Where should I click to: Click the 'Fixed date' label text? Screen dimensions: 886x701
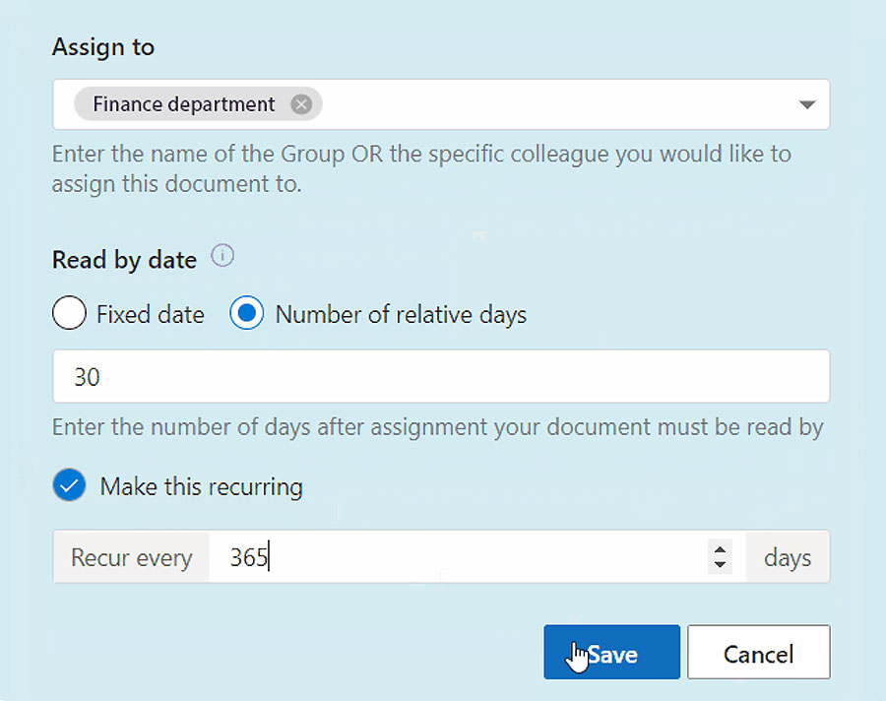pyautogui.click(x=151, y=314)
